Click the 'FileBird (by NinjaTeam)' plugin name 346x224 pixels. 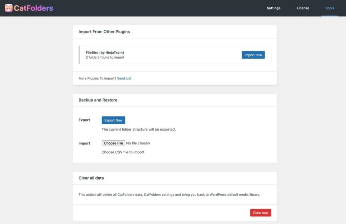(x=105, y=52)
